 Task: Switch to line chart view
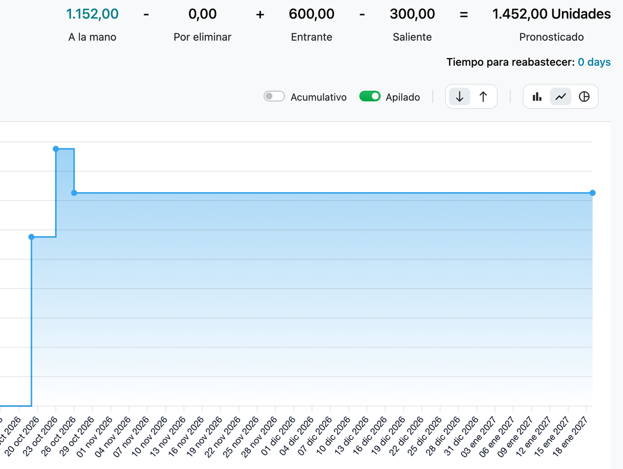(561, 96)
